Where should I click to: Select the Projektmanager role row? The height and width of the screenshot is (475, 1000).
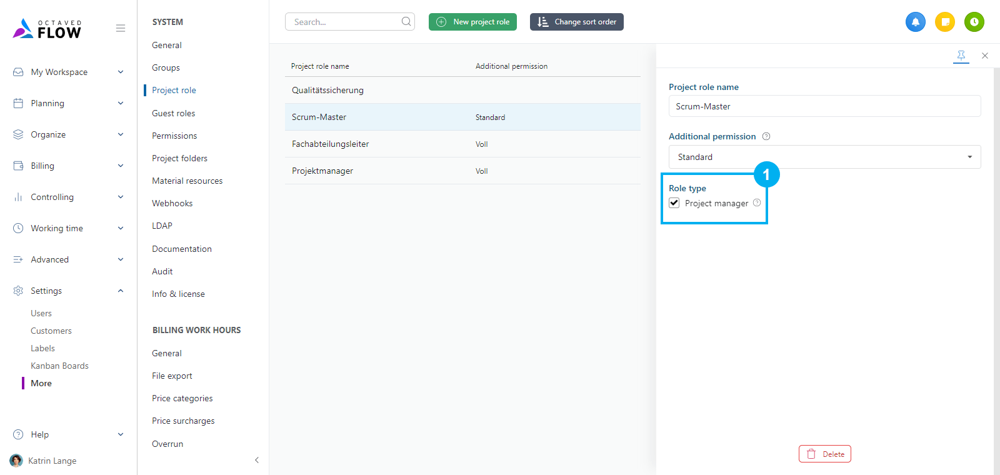pos(462,171)
